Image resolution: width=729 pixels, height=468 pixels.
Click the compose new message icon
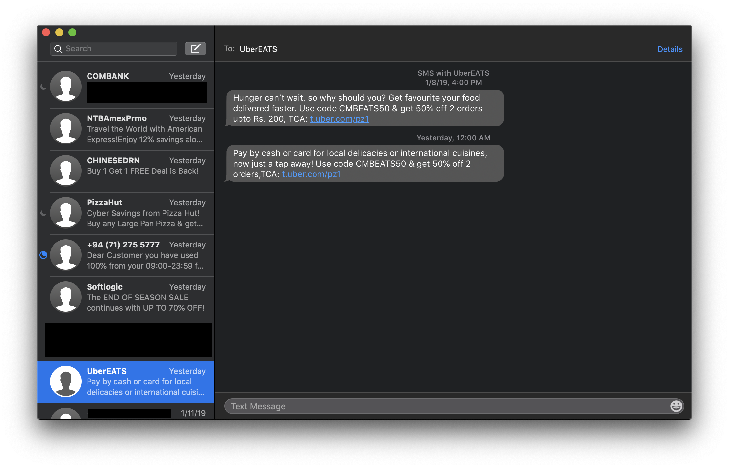(195, 49)
